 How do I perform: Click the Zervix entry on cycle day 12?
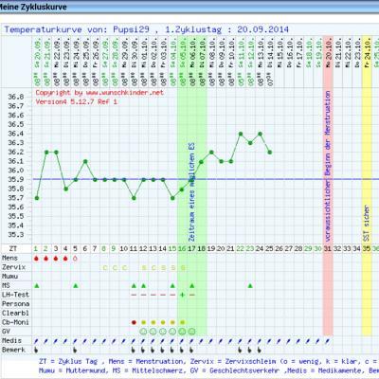click(x=144, y=268)
